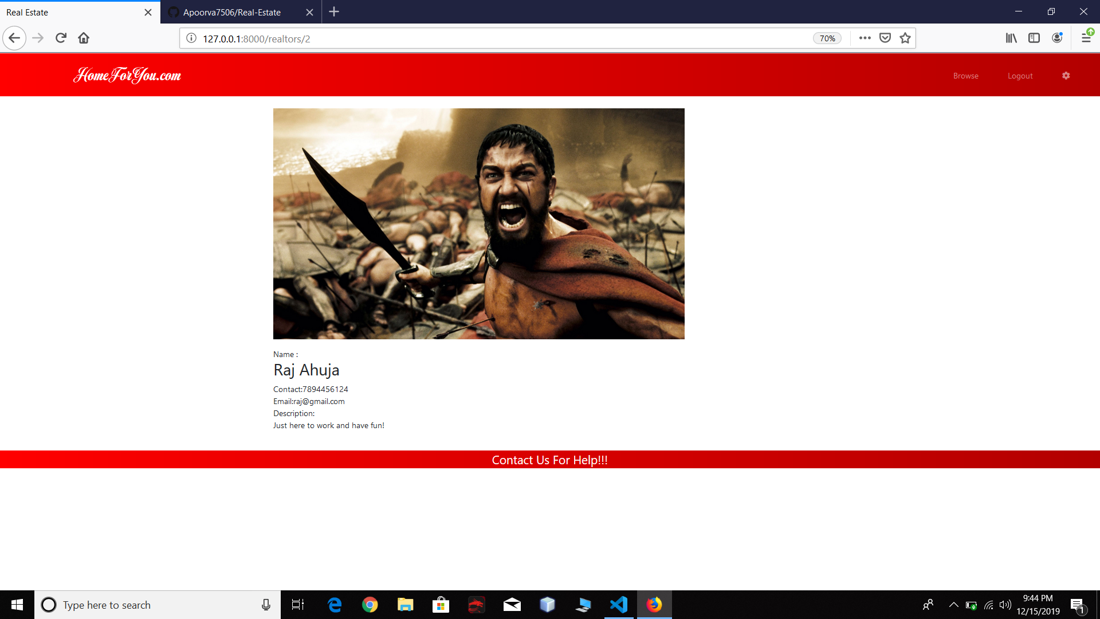The height and width of the screenshot is (619, 1100).
Task: Click the settings gear icon in navbar
Action: click(1066, 76)
